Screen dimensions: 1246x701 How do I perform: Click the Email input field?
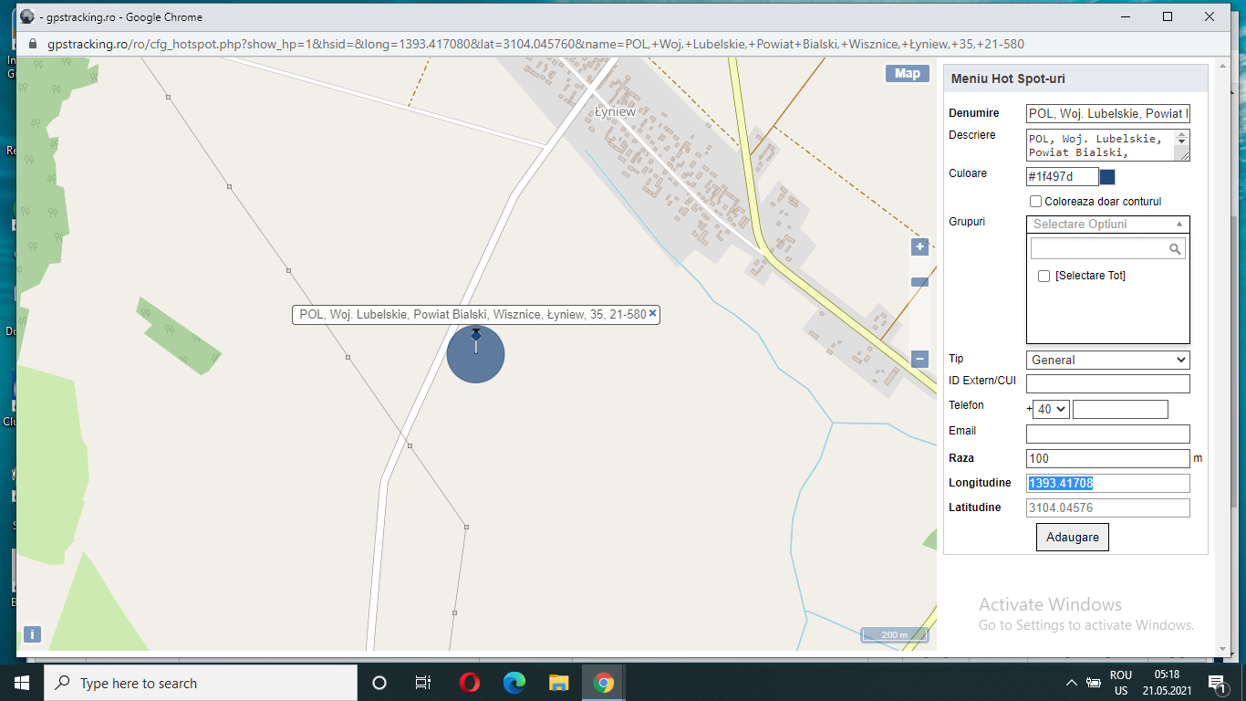coord(1107,434)
